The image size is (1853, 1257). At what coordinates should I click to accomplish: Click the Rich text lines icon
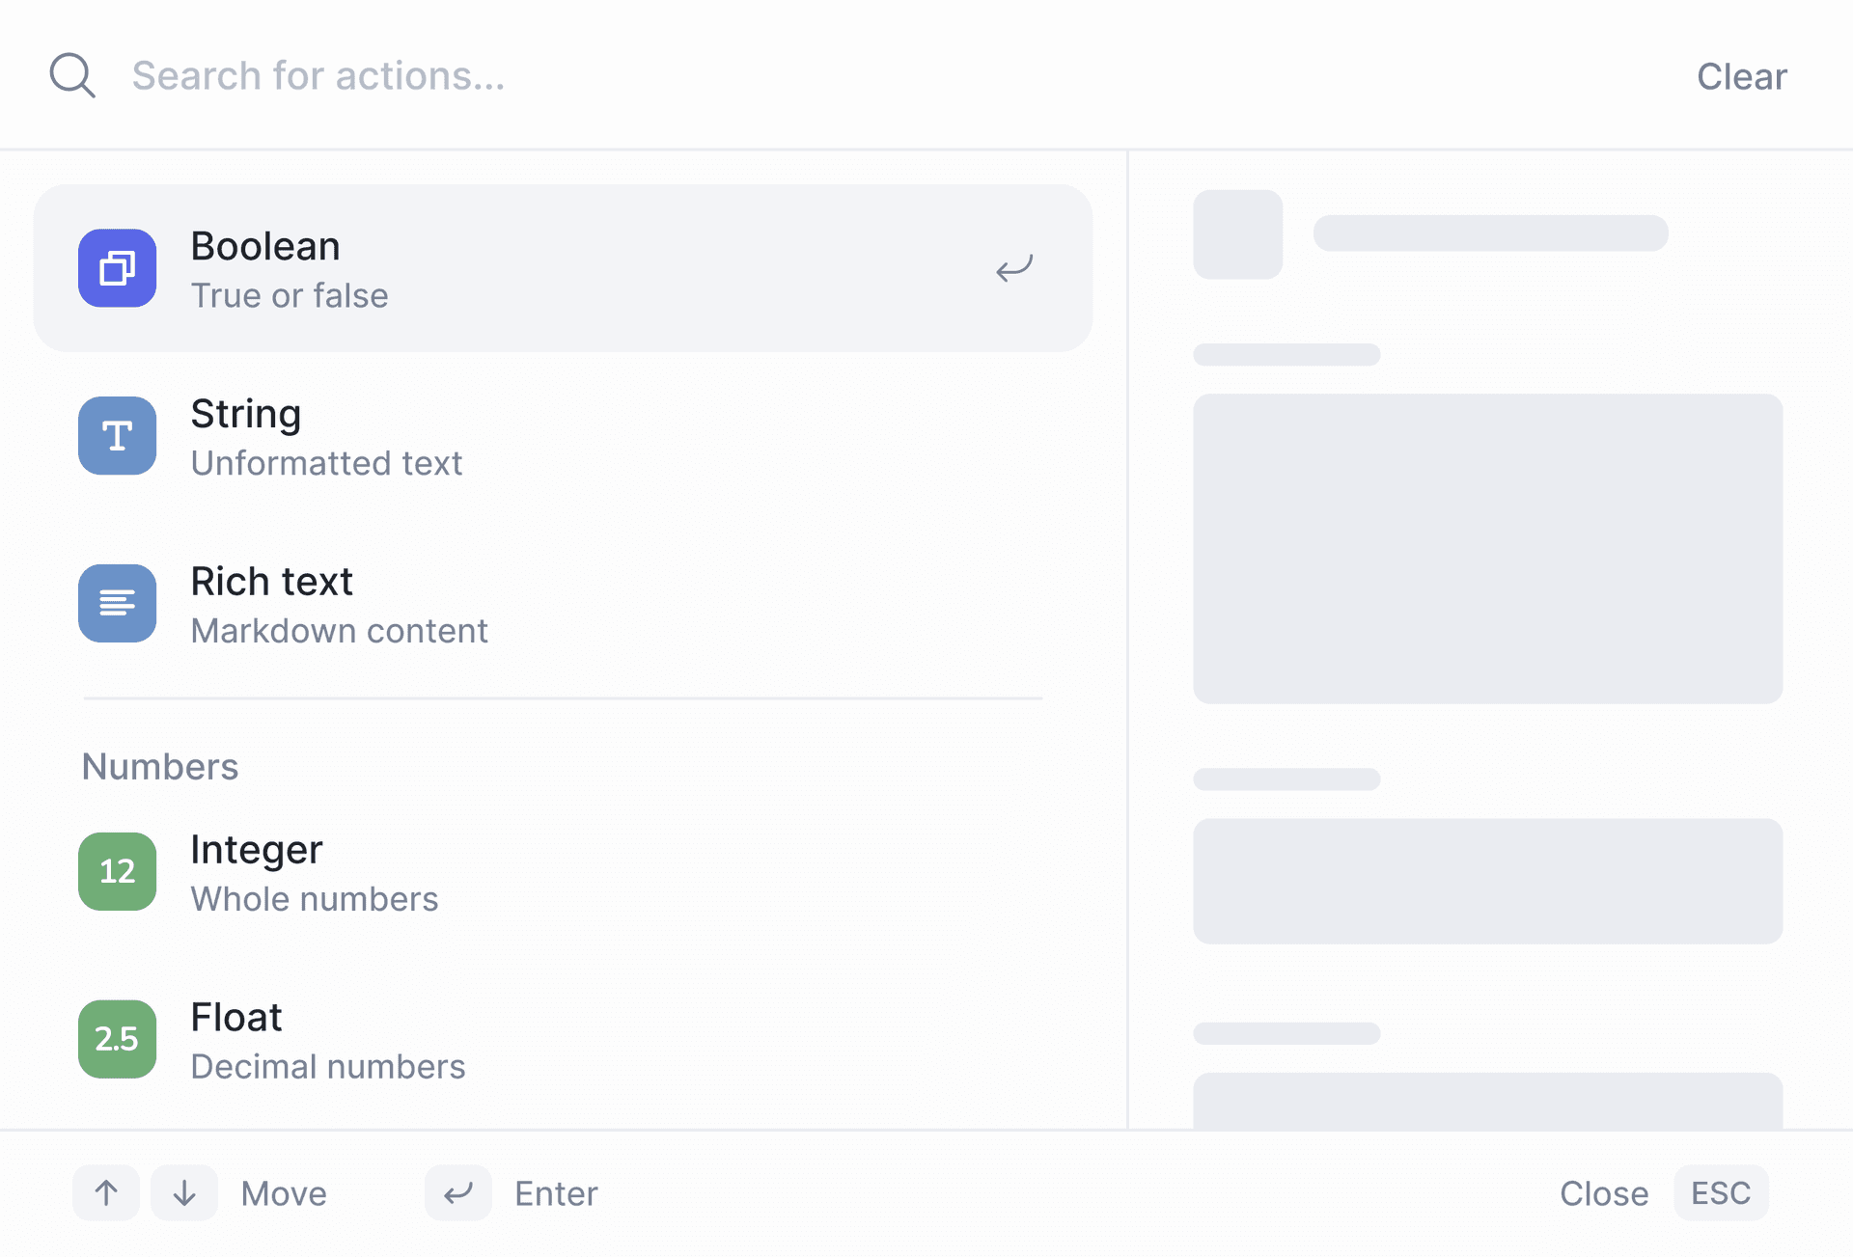[x=118, y=604]
